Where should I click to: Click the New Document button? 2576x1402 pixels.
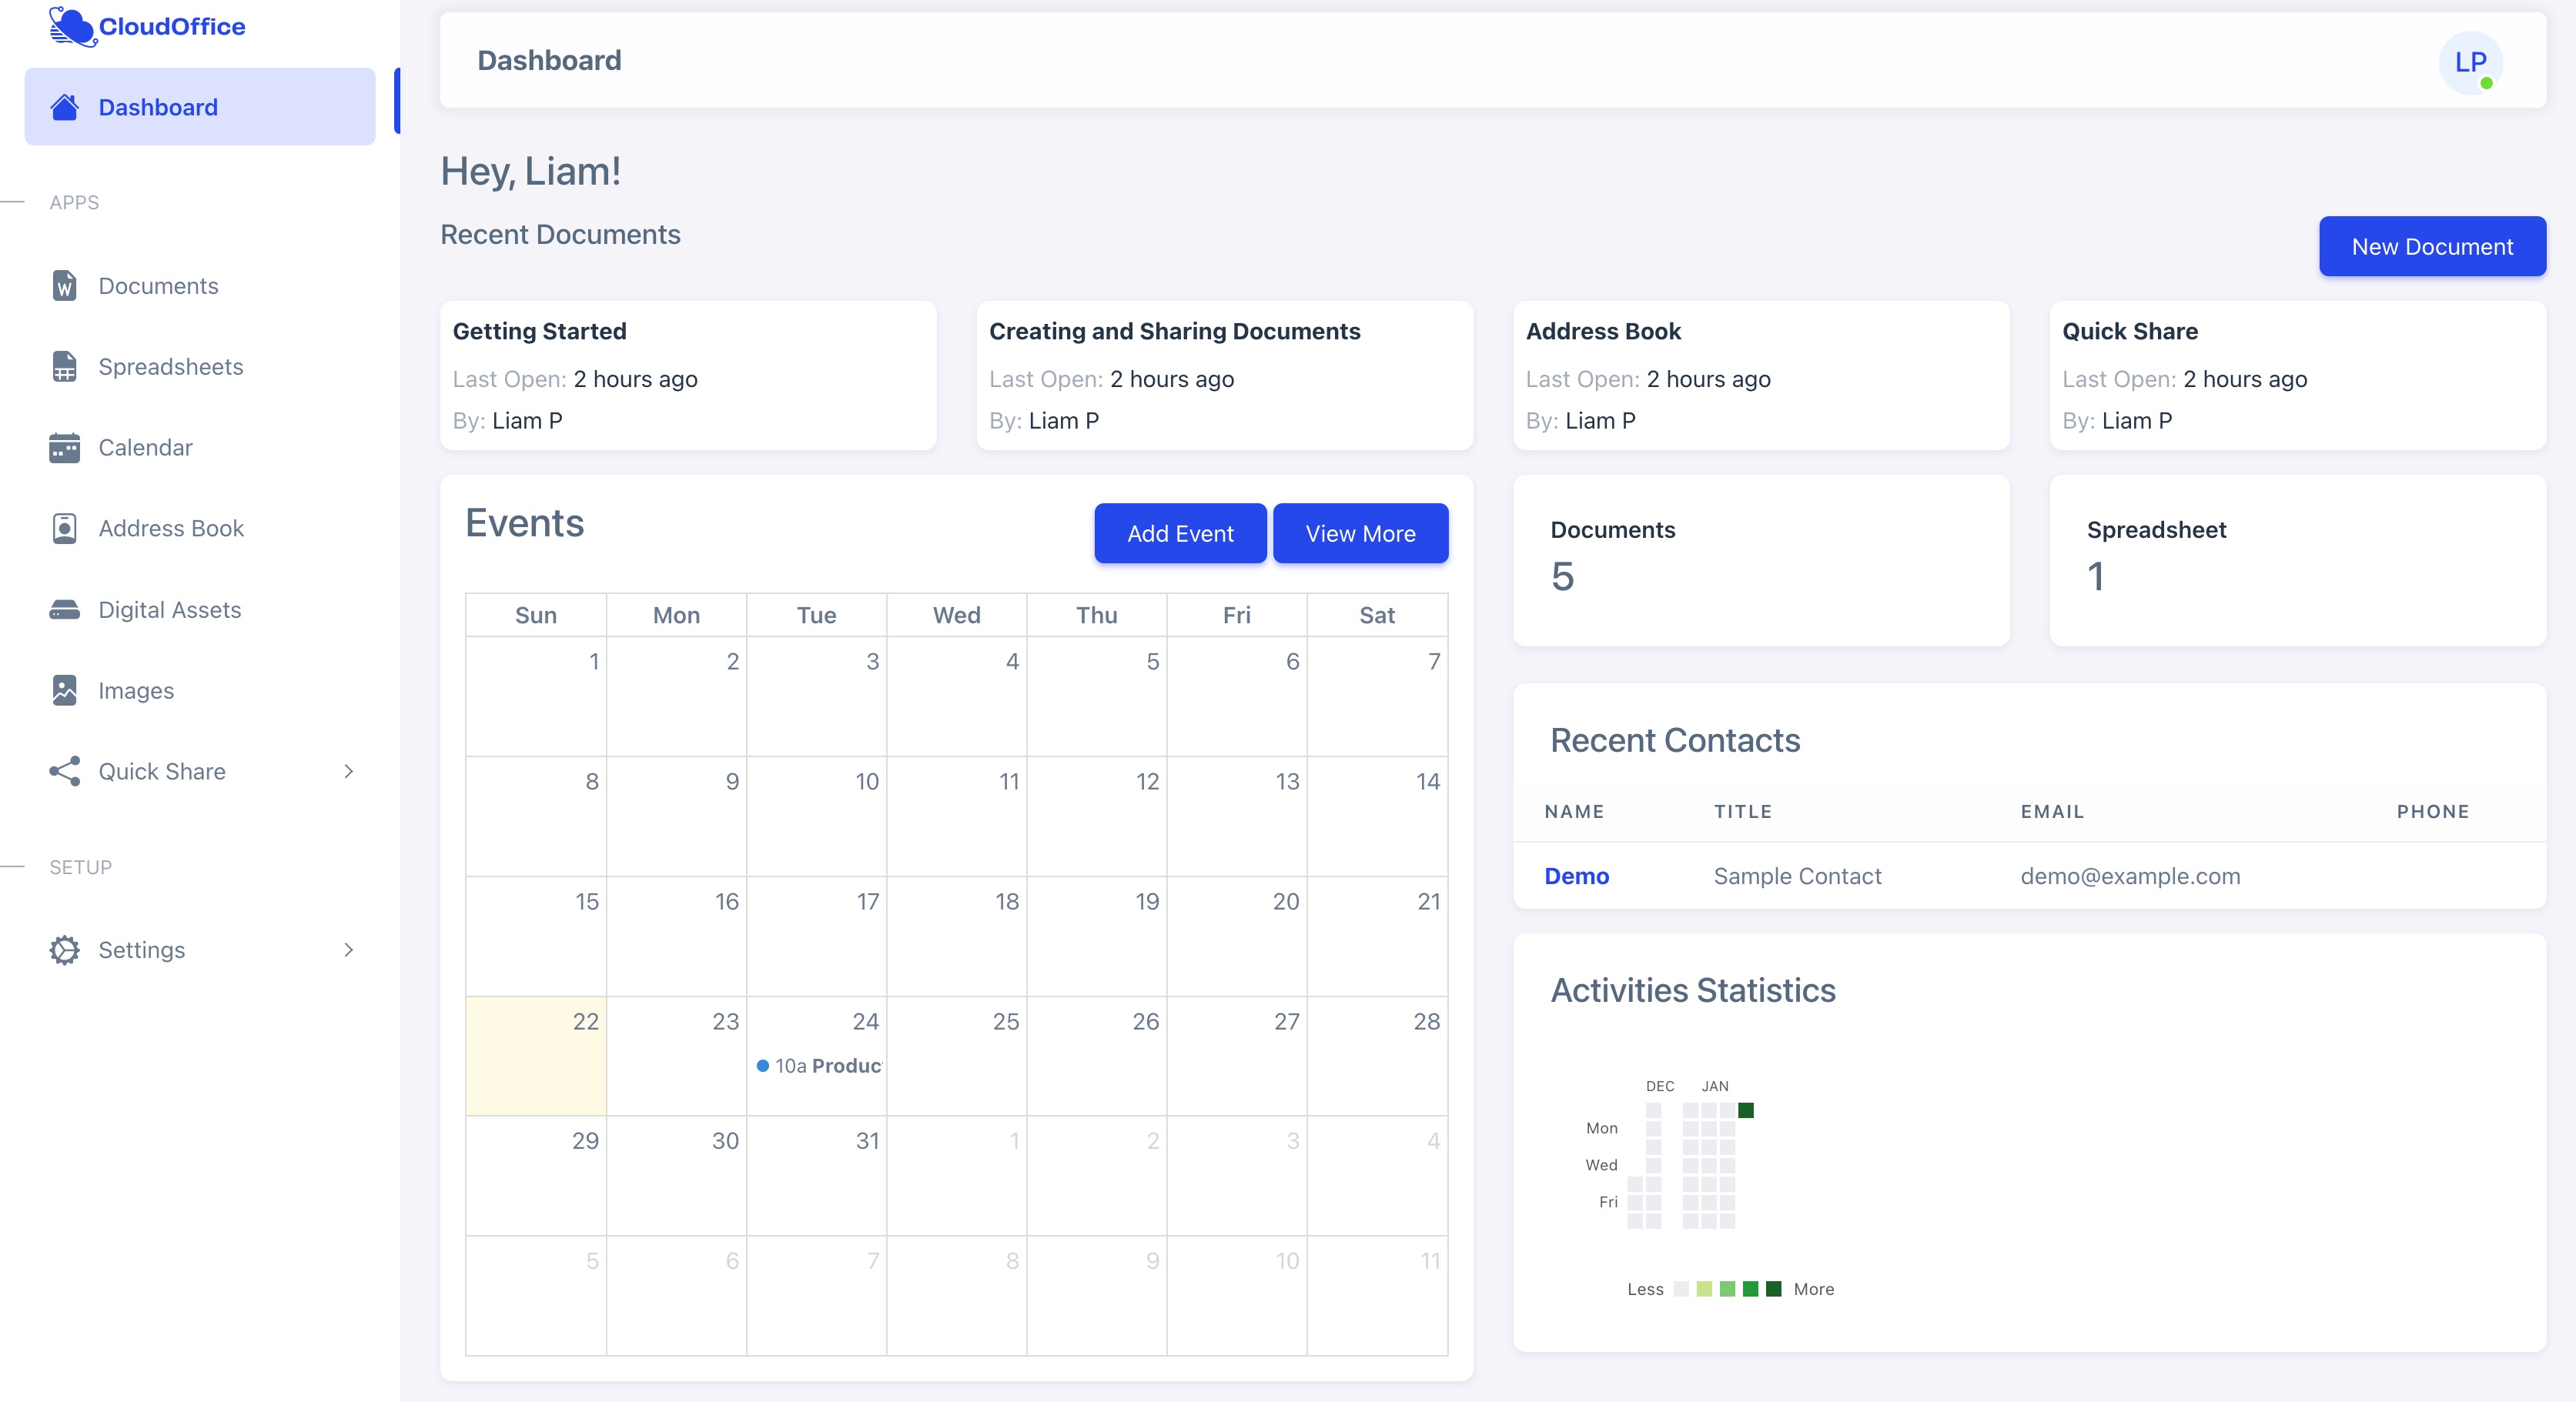2431,247
